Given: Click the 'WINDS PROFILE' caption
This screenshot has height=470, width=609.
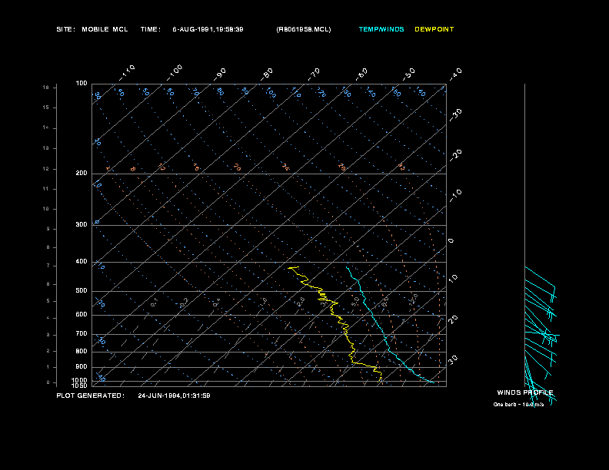Looking at the screenshot, I should click(524, 392).
